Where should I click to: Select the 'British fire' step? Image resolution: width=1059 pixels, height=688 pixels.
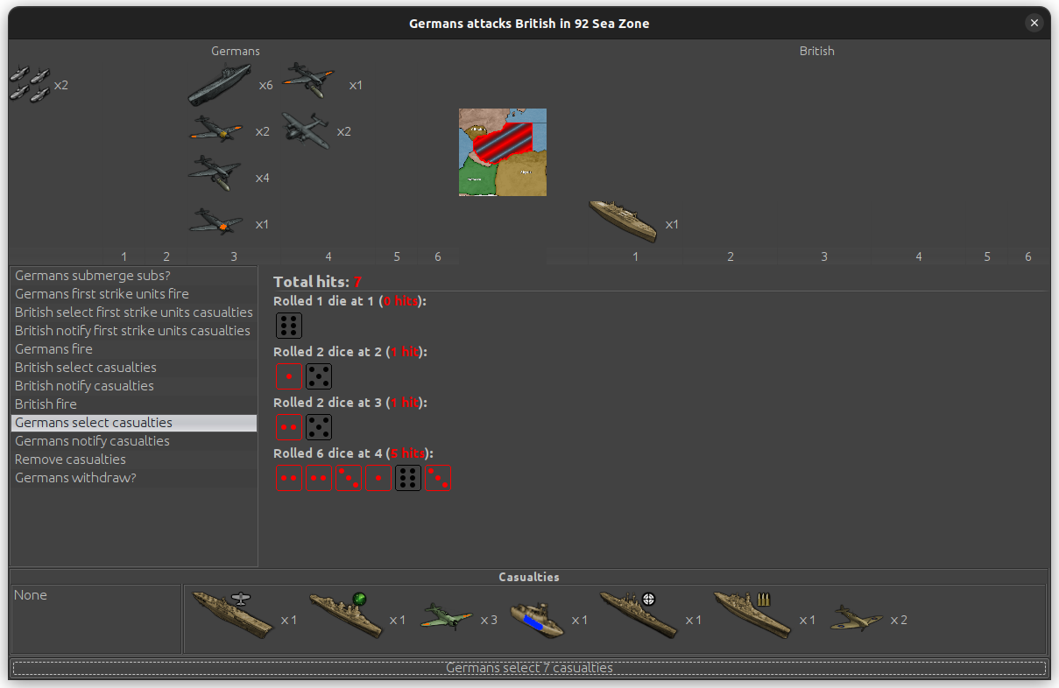pyautogui.click(x=134, y=404)
